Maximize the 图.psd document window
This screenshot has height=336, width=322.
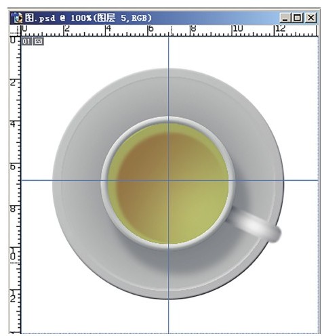pyautogui.click(x=298, y=18)
